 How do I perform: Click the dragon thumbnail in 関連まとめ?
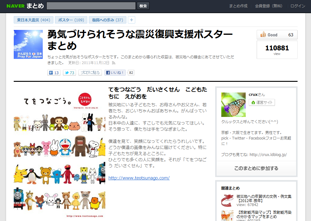(227, 200)
